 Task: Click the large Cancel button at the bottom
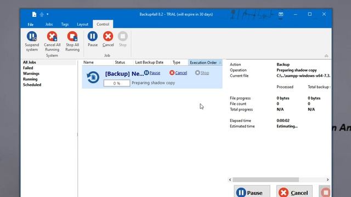click(295, 191)
